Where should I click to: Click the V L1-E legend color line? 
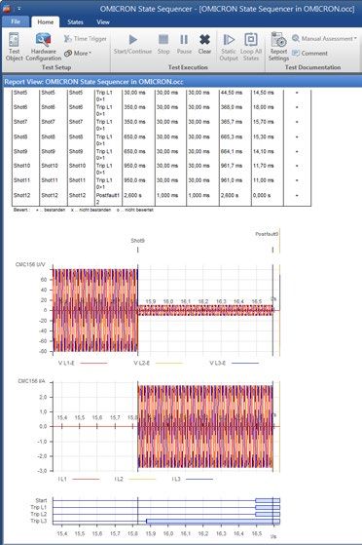[x=93, y=364]
